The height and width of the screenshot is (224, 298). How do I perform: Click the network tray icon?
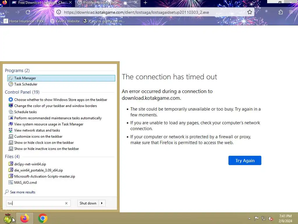pos(264,218)
